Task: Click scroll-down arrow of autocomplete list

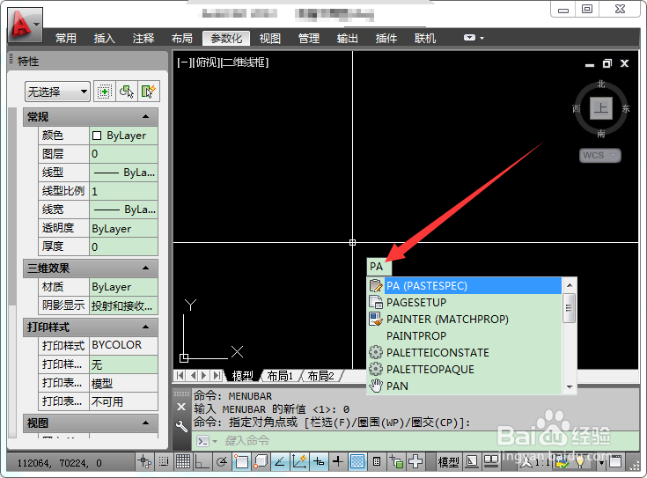Action: point(570,386)
